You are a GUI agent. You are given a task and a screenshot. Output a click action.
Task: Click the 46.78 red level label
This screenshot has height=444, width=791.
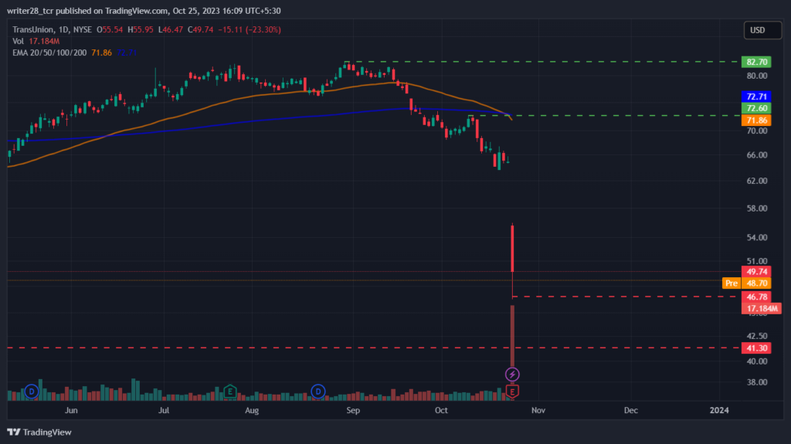(x=756, y=297)
